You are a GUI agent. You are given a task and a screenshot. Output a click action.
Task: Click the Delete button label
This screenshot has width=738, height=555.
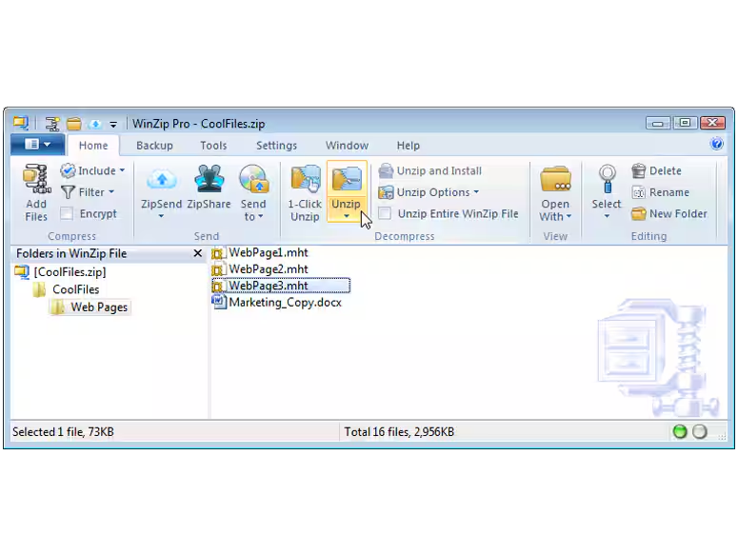point(666,170)
